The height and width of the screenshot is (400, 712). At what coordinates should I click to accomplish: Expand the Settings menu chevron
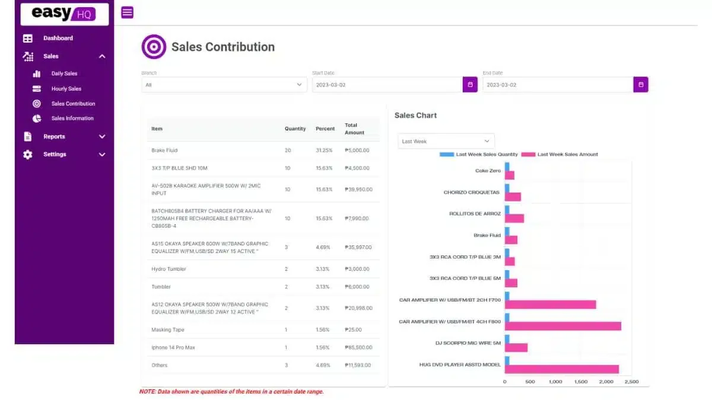tap(102, 155)
